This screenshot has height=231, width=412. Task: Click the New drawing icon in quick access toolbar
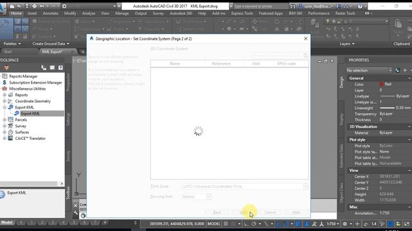coord(12,6)
